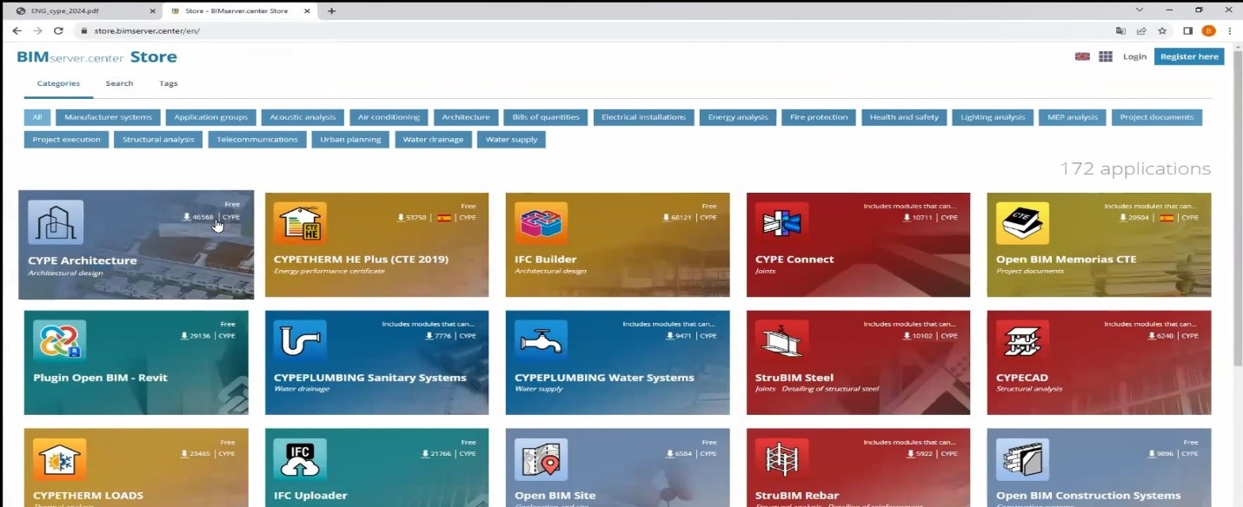
Task: Click the Register here button
Action: [1189, 56]
